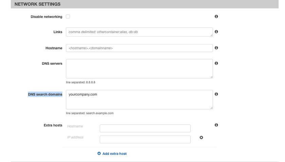Click into the Hostname text field
The image size is (285, 162).
tap(139, 48)
